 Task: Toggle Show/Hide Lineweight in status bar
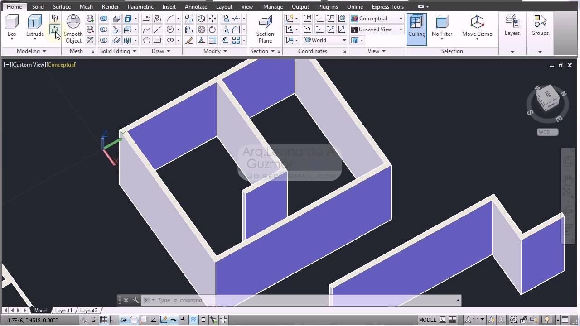pyautogui.click(x=184, y=320)
